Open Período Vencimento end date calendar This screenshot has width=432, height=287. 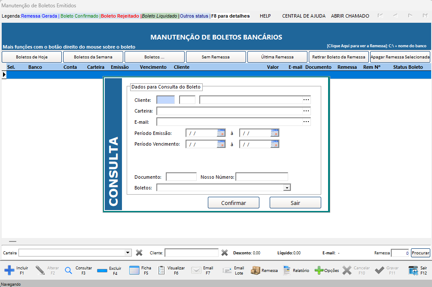(x=275, y=144)
